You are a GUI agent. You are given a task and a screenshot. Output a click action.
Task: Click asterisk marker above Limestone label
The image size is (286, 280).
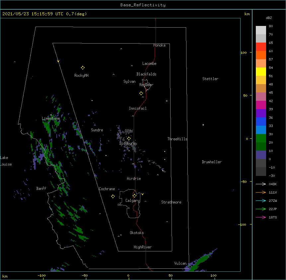click(x=51, y=115)
